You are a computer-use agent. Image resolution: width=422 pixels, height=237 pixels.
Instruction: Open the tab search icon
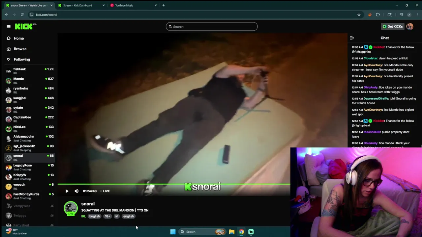click(390, 14)
